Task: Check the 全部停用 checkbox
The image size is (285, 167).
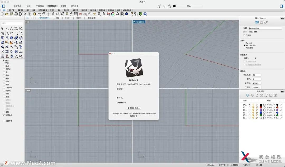Action: pos(4,121)
